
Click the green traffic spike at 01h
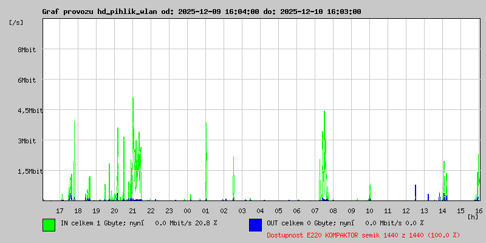click(206, 161)
